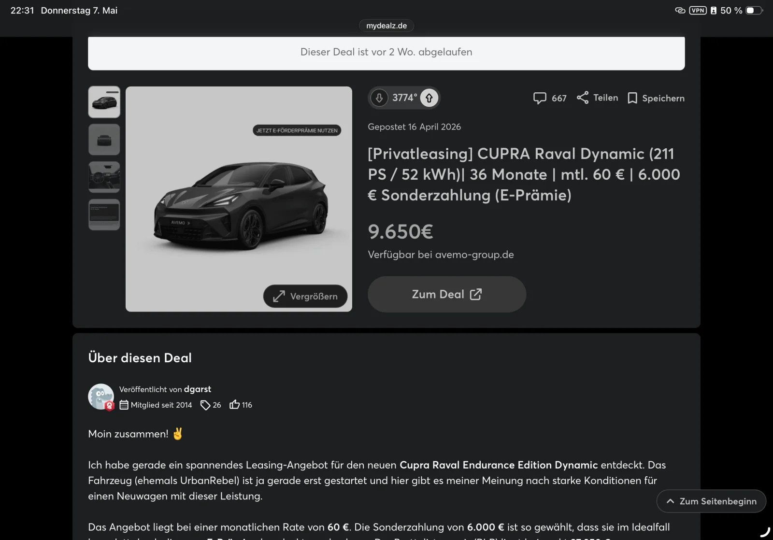Image resolution: width=773 pixels, height=540 pixels.
Task: Select the second car thumbnail, rear view
Action: point(104,140)
